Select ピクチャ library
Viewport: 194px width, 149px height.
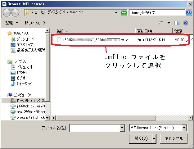pyautogui.click(x=22, y=73)
